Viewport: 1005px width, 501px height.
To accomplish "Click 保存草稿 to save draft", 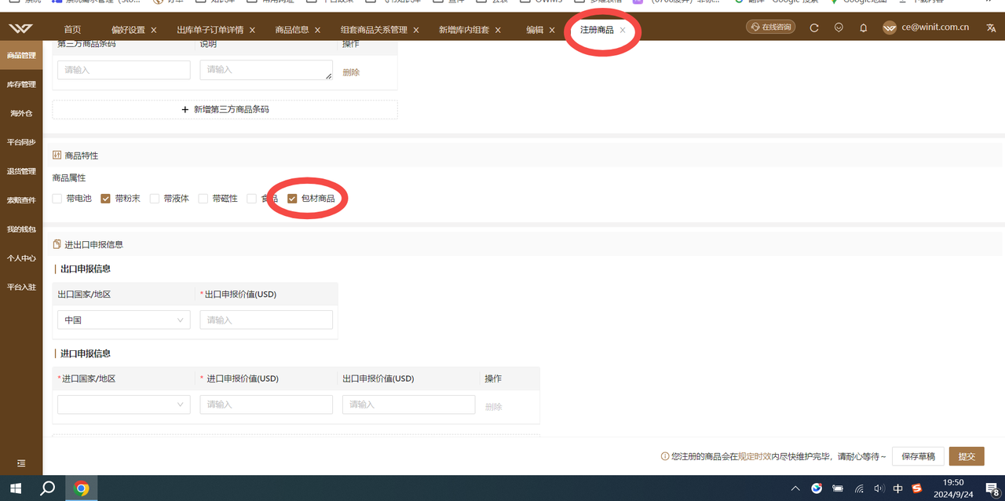I will click(x=917, y=455).
